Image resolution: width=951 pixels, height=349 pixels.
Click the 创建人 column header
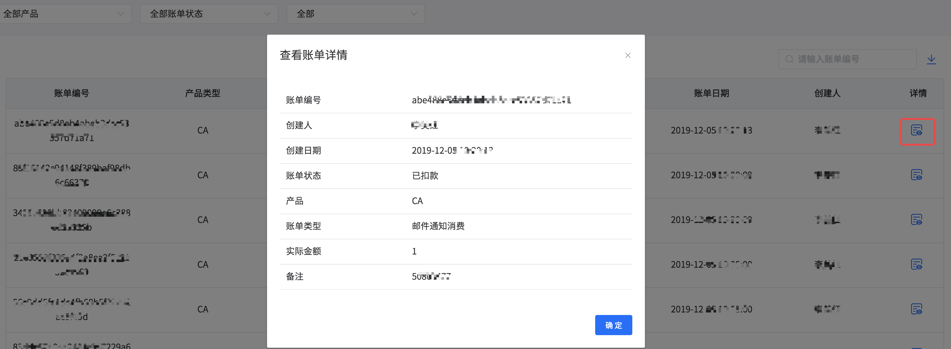(x=827, y=93)
